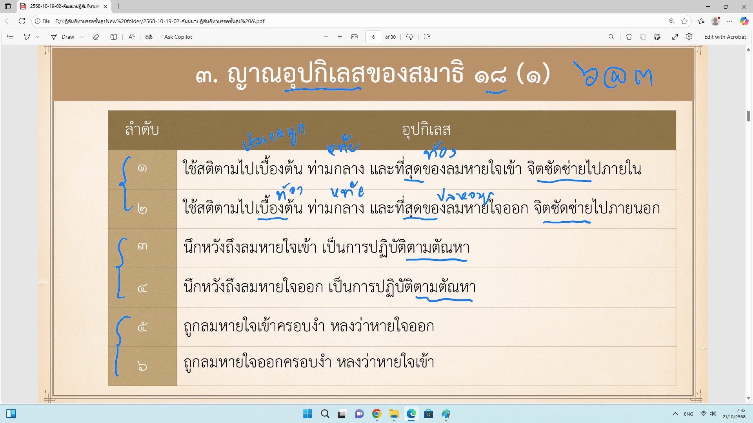The height and width of the screenshot is (423, 753).
Task: Click the page number input field
Action: coord(373,37)
